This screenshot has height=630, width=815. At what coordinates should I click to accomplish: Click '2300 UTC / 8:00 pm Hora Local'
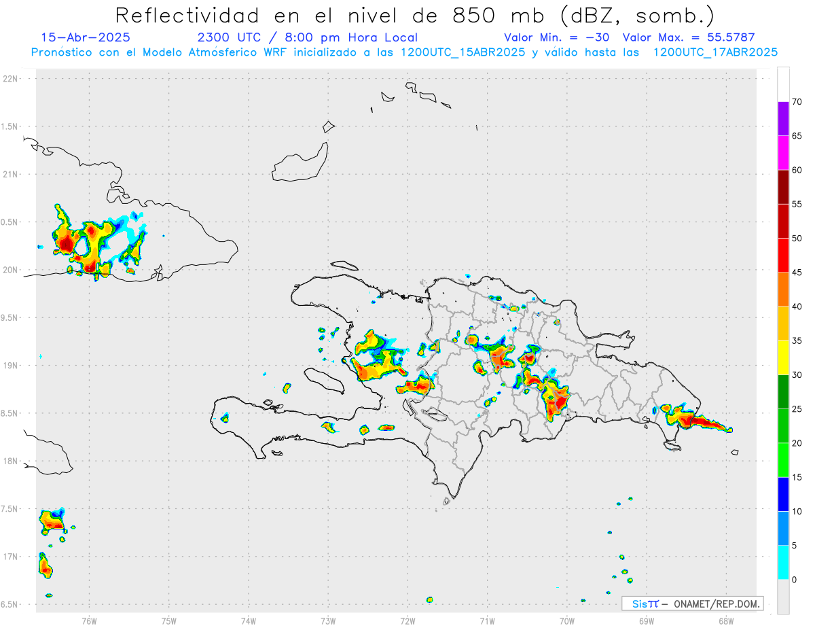(x=307, y=37)
